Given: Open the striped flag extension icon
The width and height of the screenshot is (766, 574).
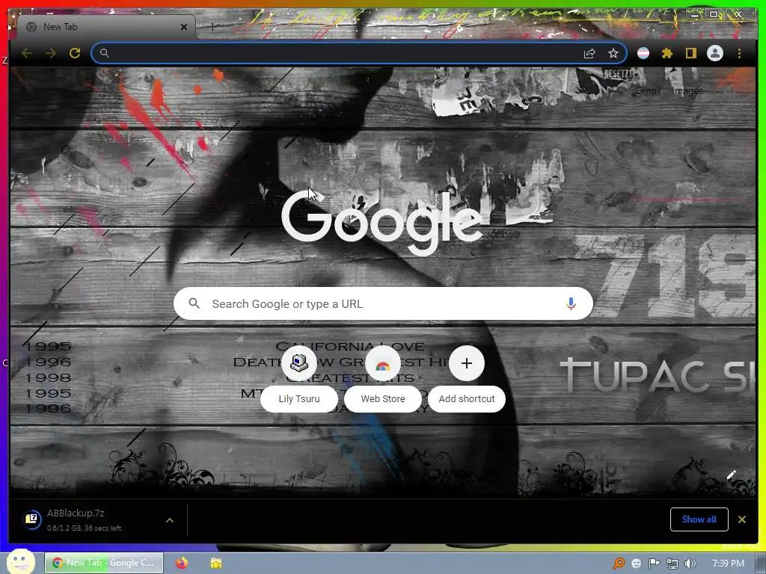Looking at the screenshot, I should 643,53.
